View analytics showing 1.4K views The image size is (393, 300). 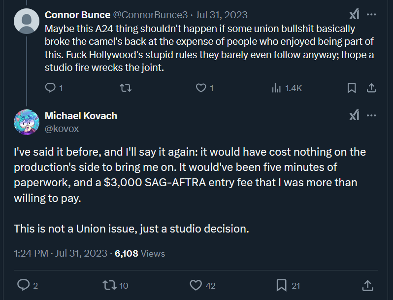(x=287, y=88)
